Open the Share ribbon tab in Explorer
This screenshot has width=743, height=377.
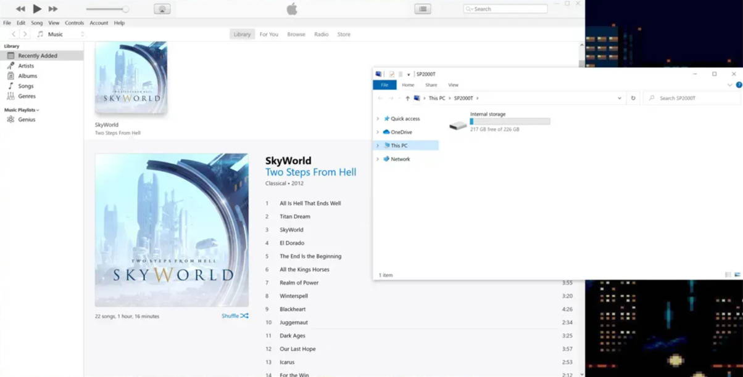coord(431,85)
